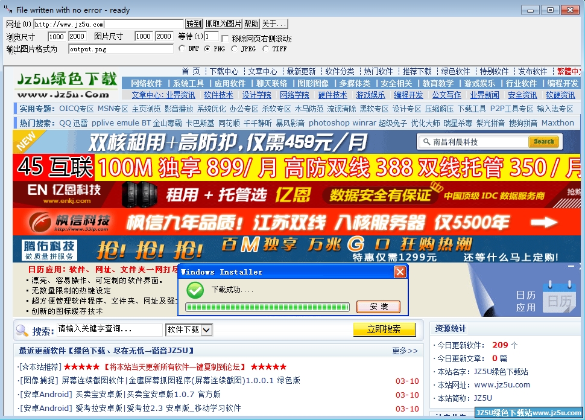This screenshot has height=420, width=585.
Task: Focus the 网址 URL input field
Action: pyautogui.click(x=109, y=24)
